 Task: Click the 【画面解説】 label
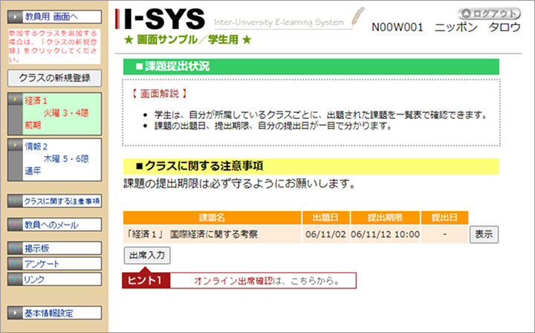pos(160,94)
